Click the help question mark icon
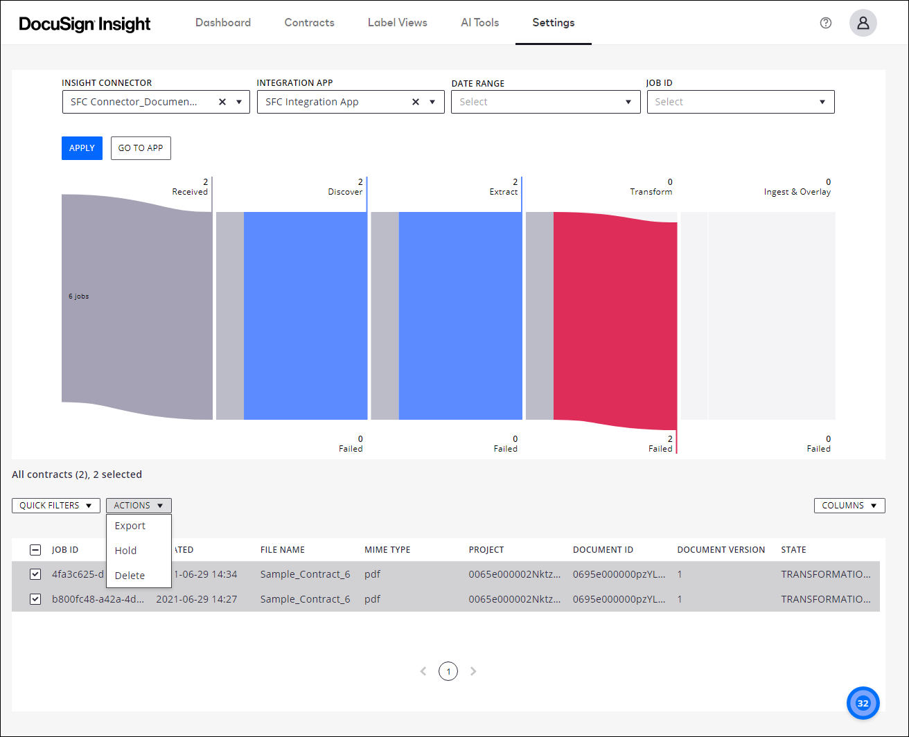 (825, 23)
